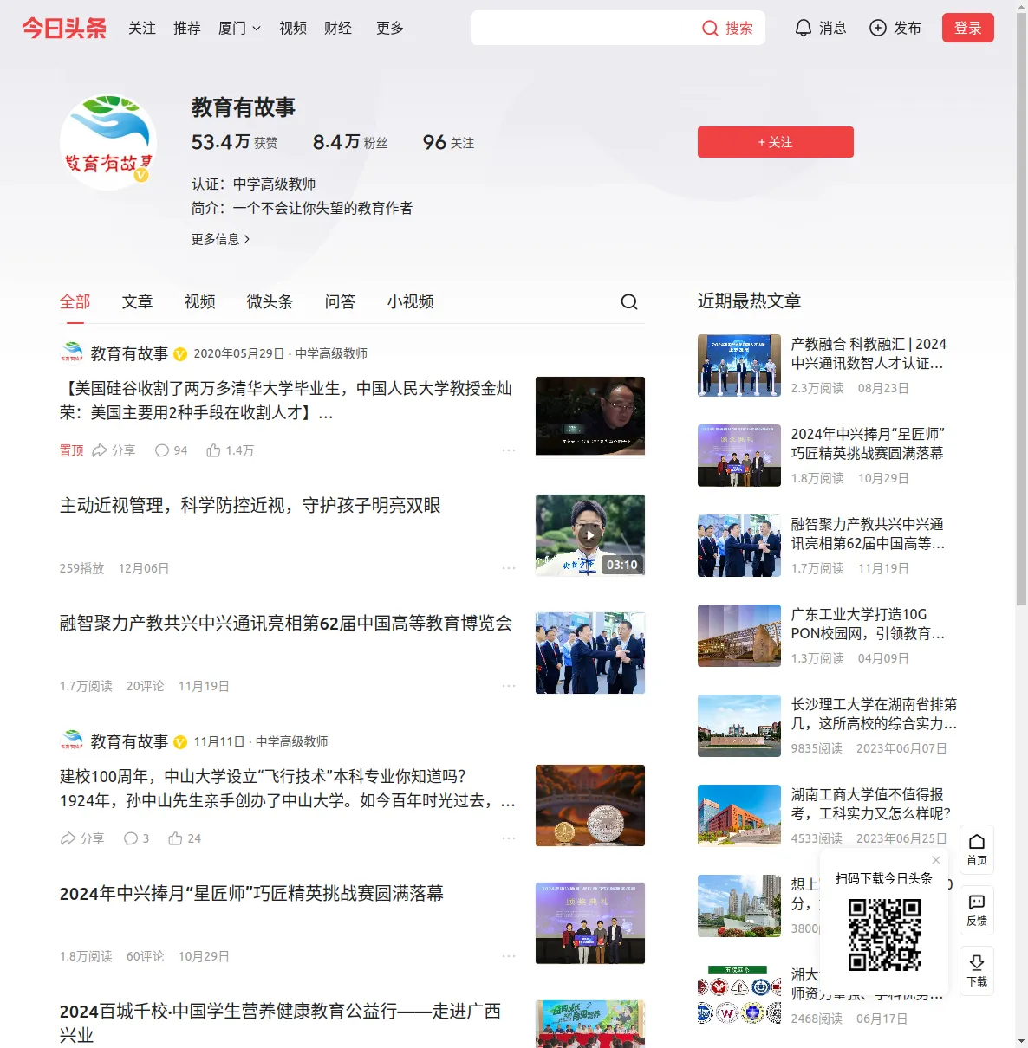Click the search magnifier icon in top bar
Image resolution: width=1028 pixels, height=1048 pixels.
710,29
